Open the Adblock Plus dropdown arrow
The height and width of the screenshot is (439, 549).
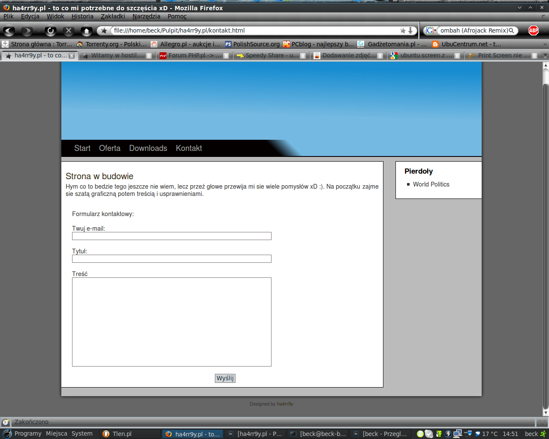tap(545, 31)
